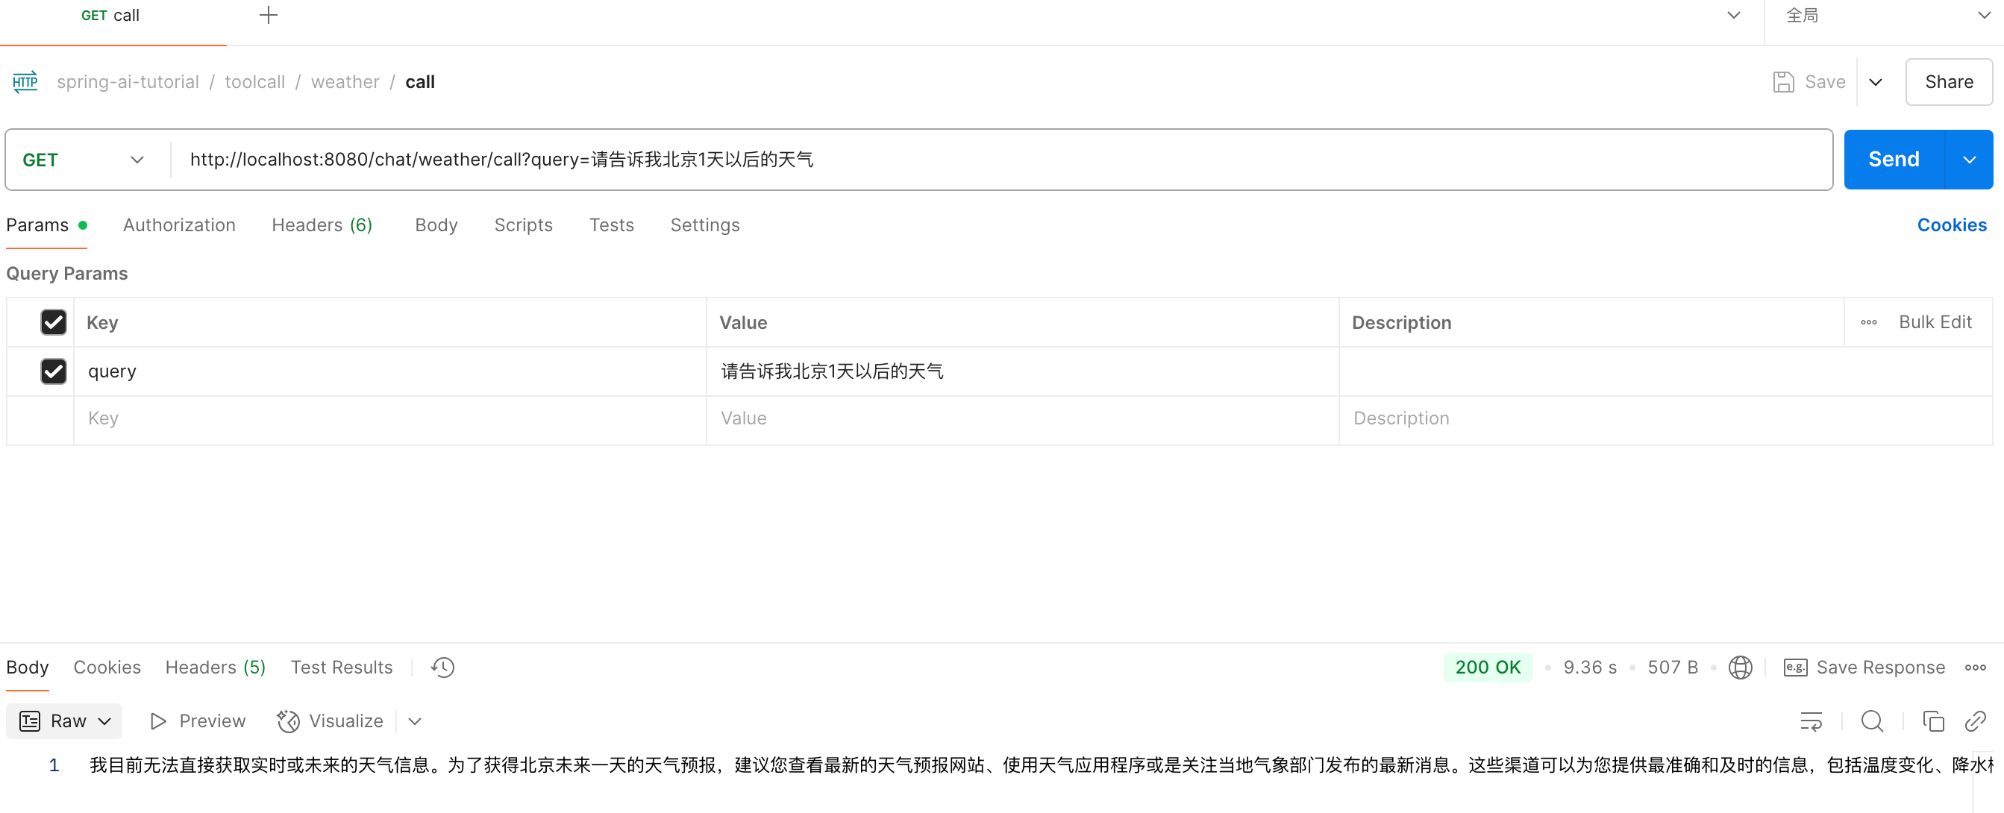Image resolution: width=2004 pixels, height=813 pixels.
Task: Toggle the select-all params checkbox in header
Action: tap(54, 322)
